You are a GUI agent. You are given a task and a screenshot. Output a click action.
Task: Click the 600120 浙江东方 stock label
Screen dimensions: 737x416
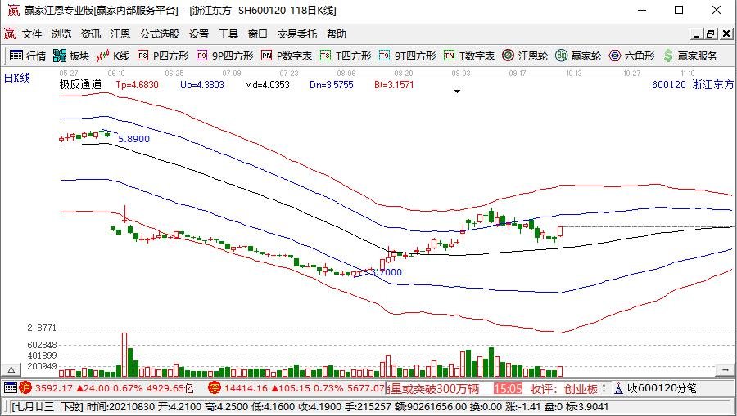pyautogui.click(x=692, y=85)
